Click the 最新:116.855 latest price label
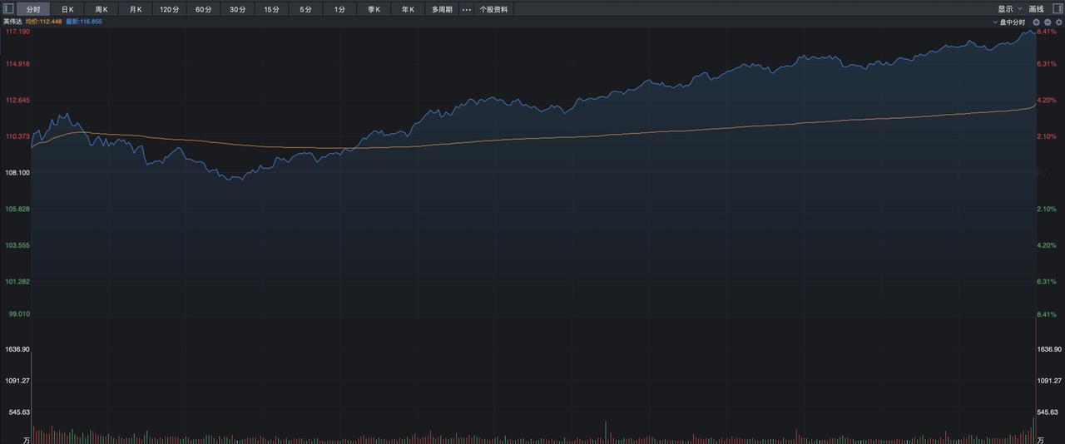The height and width of the screenshot is (444, 1065). [x=84, y=22]
